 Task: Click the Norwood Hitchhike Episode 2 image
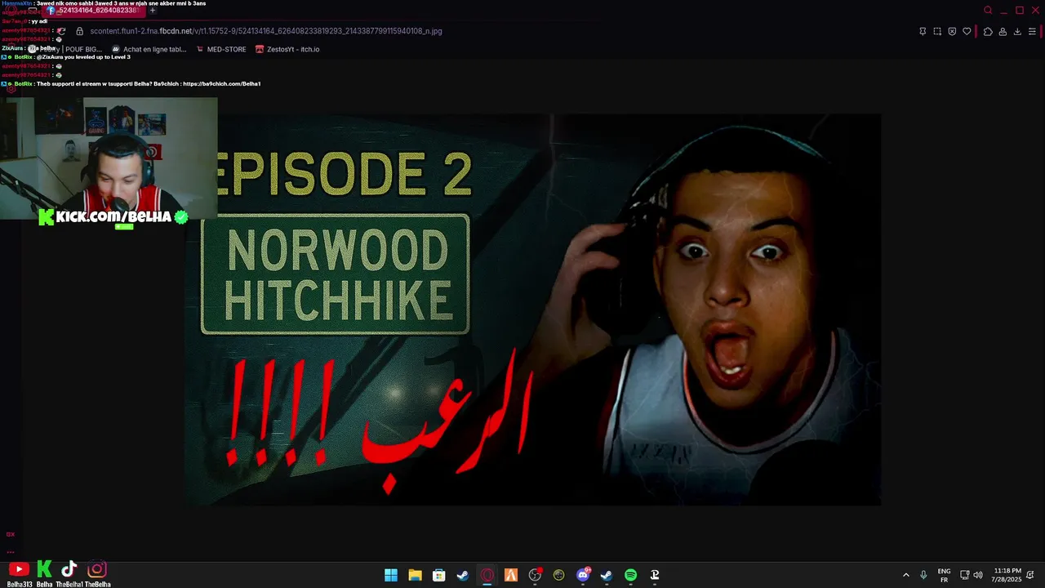[532, 310]
